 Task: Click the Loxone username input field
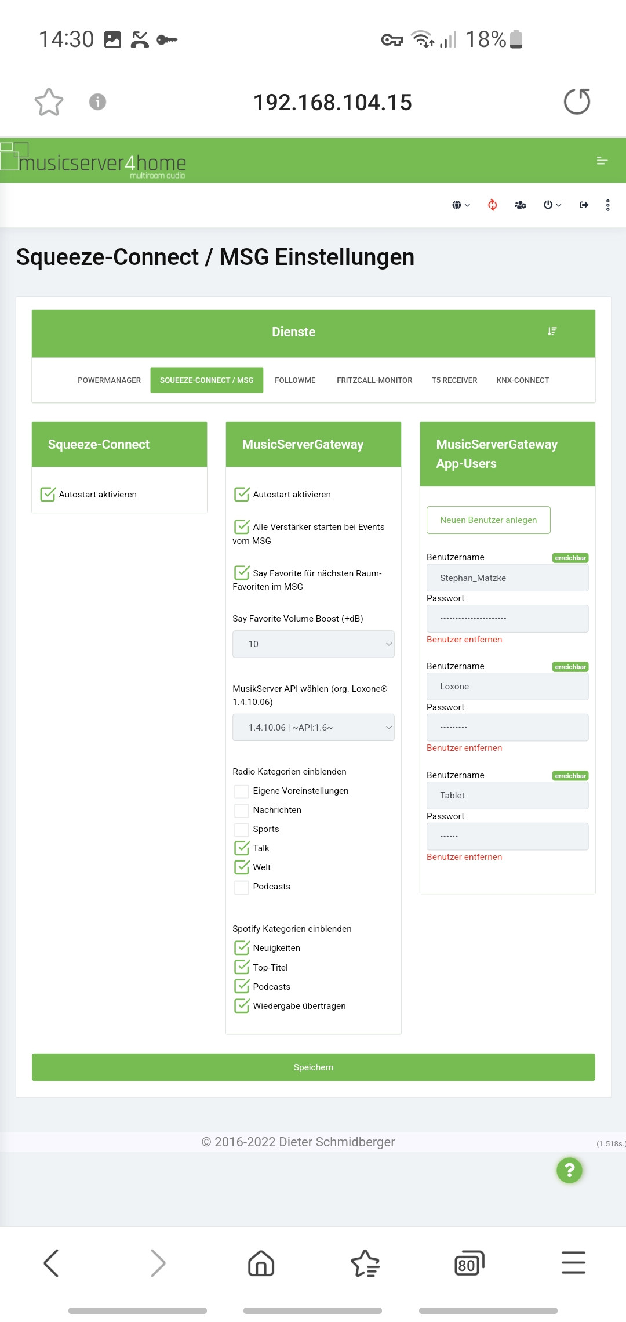tap(507, 687)
